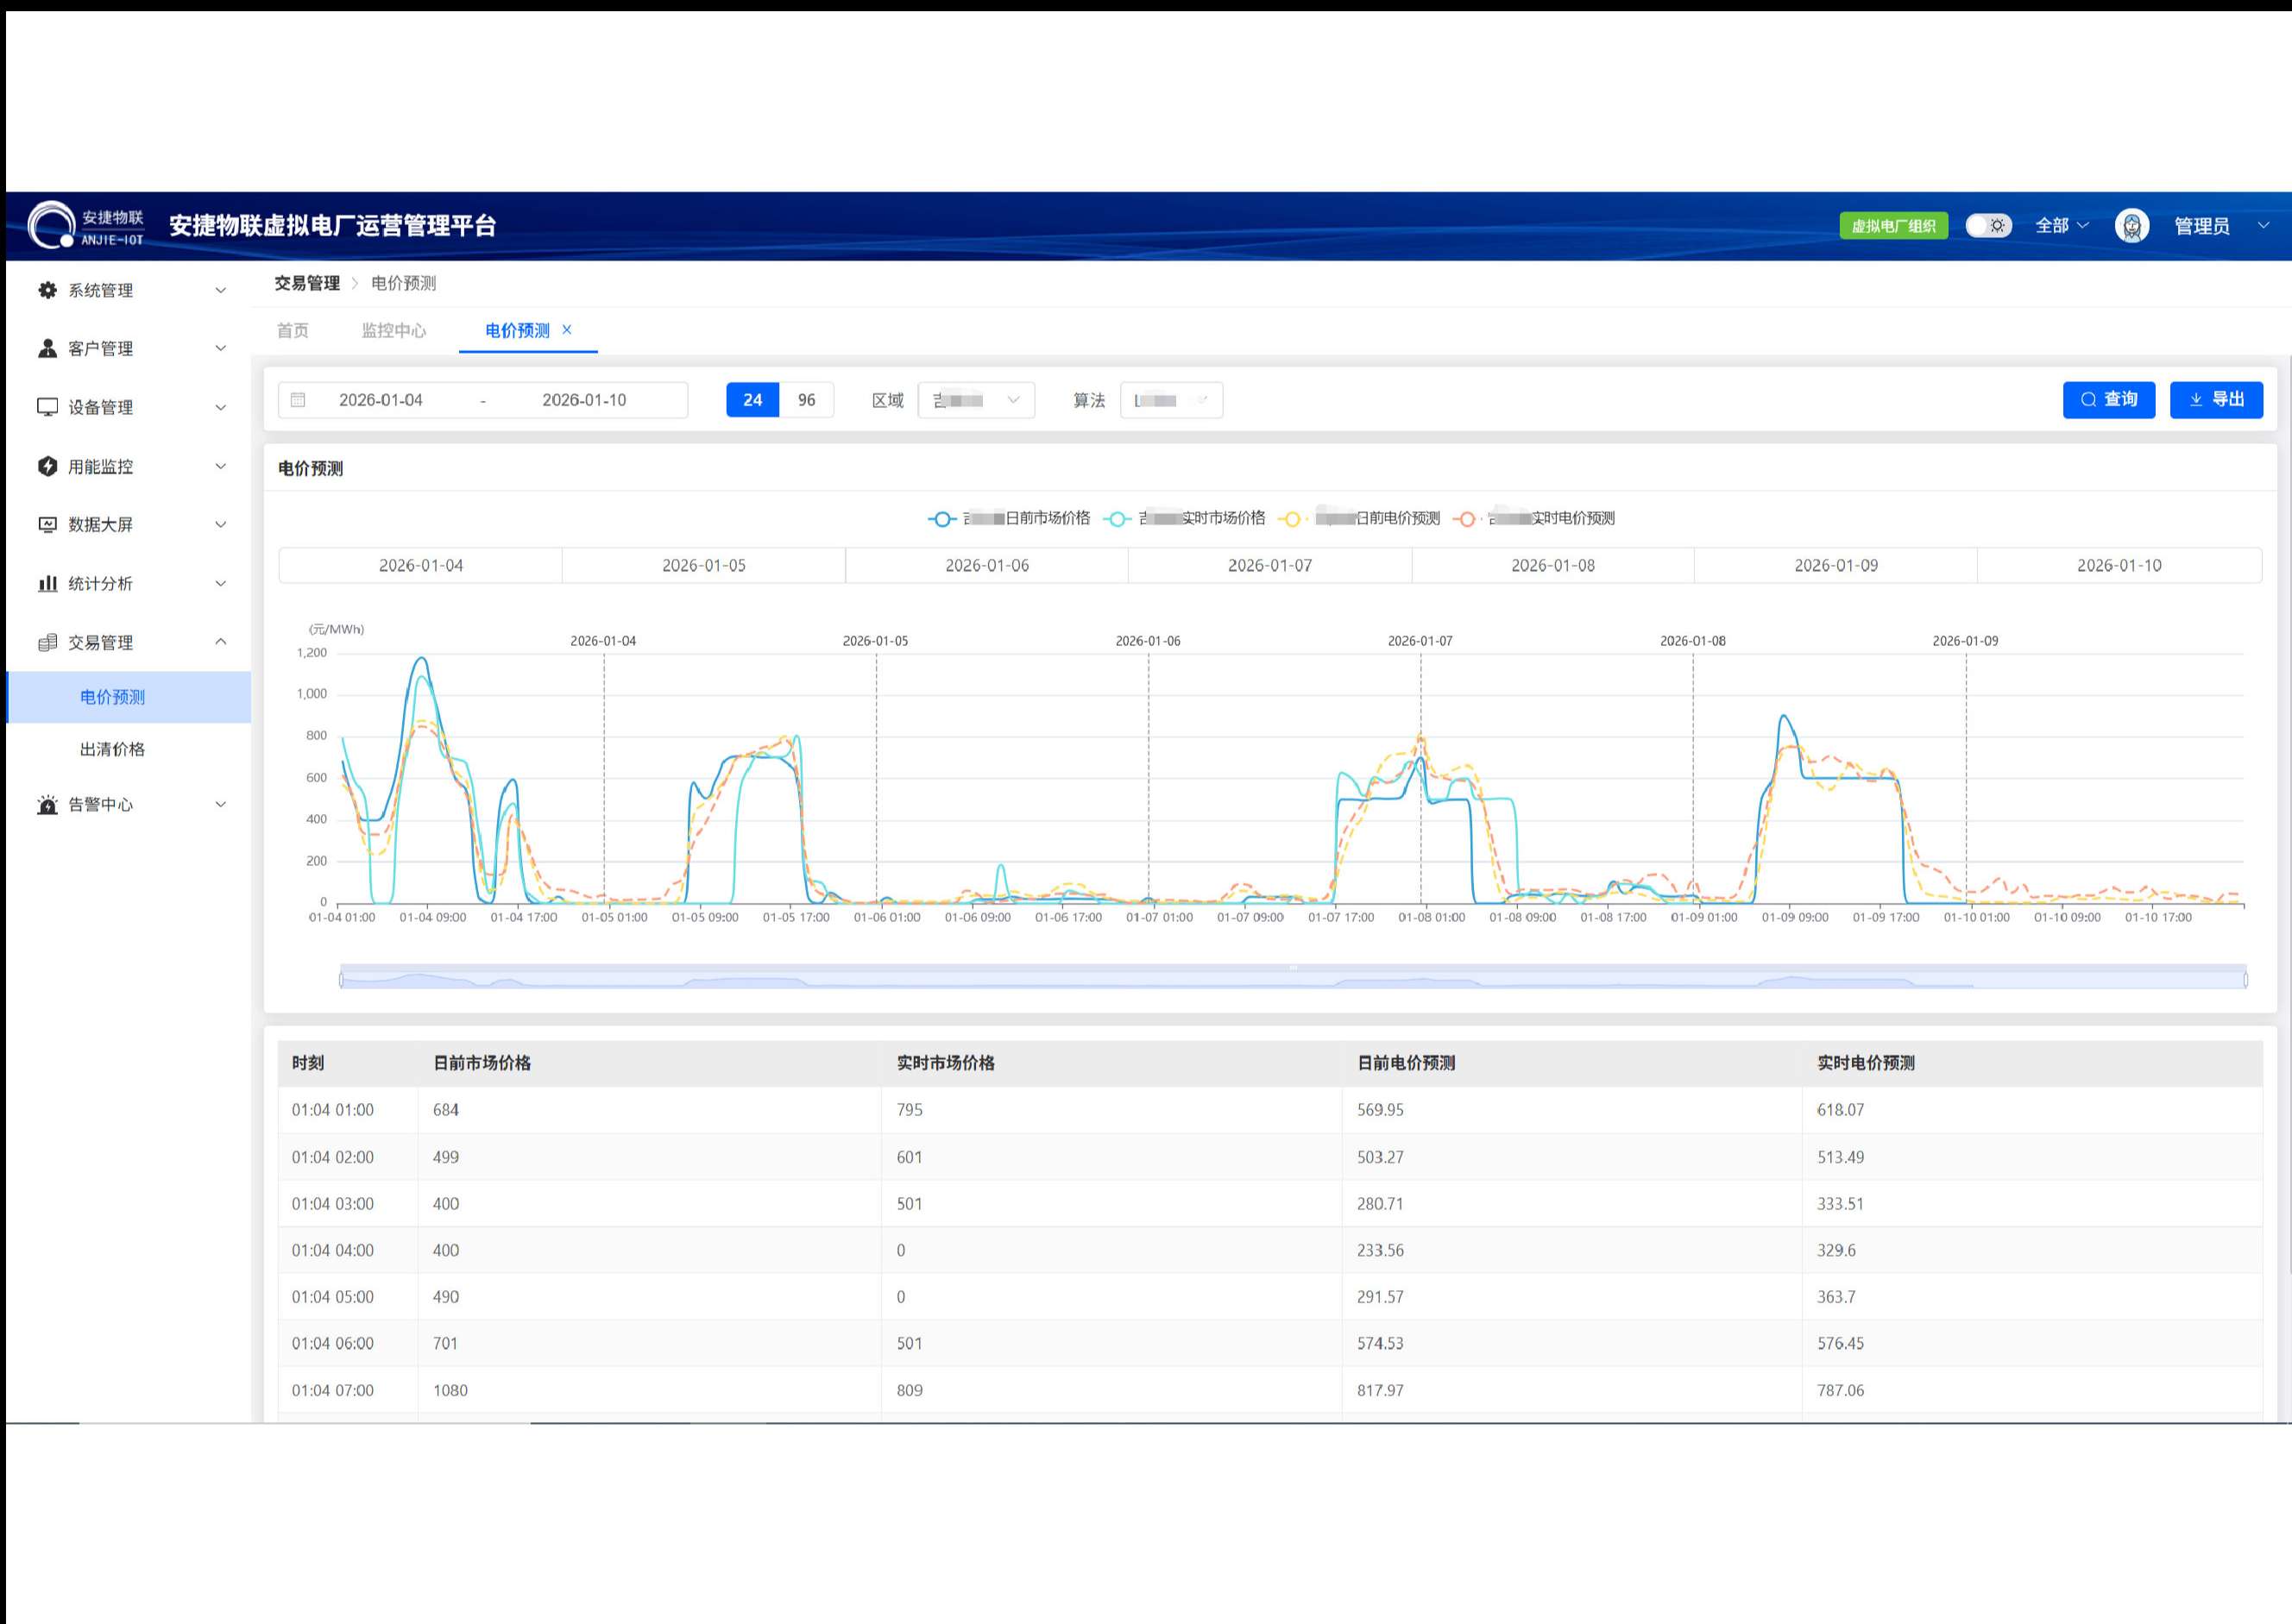Hide the day-ahead market price legend series
The height and width of the screenshot is (1624, 2292).
[x=1010, y=518]
